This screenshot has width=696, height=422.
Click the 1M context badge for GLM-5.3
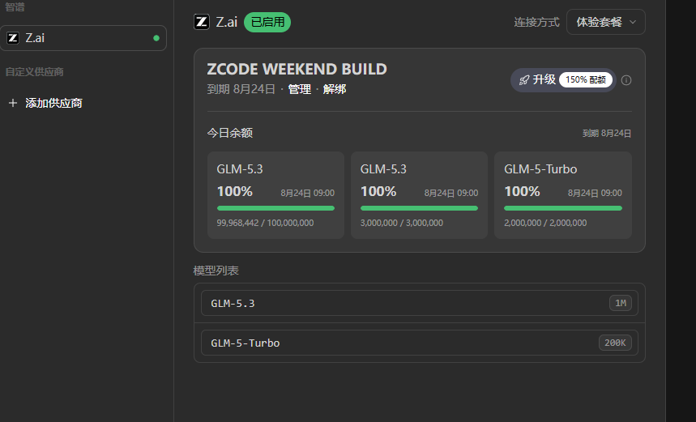[x=621, y=303]
